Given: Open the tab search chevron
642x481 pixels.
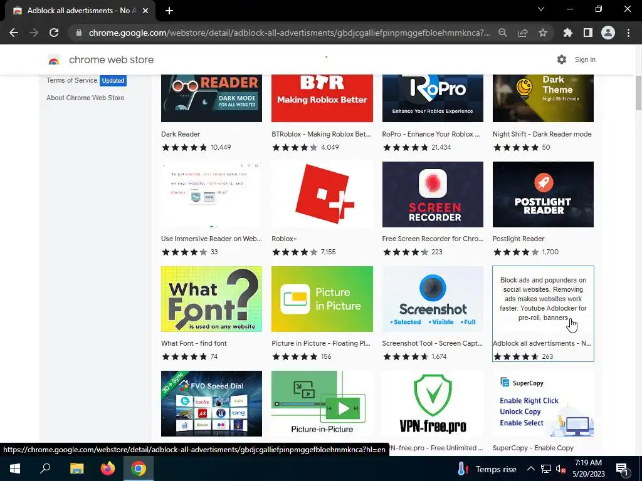Looking at the screenshot, I should [x=541, y=9].
